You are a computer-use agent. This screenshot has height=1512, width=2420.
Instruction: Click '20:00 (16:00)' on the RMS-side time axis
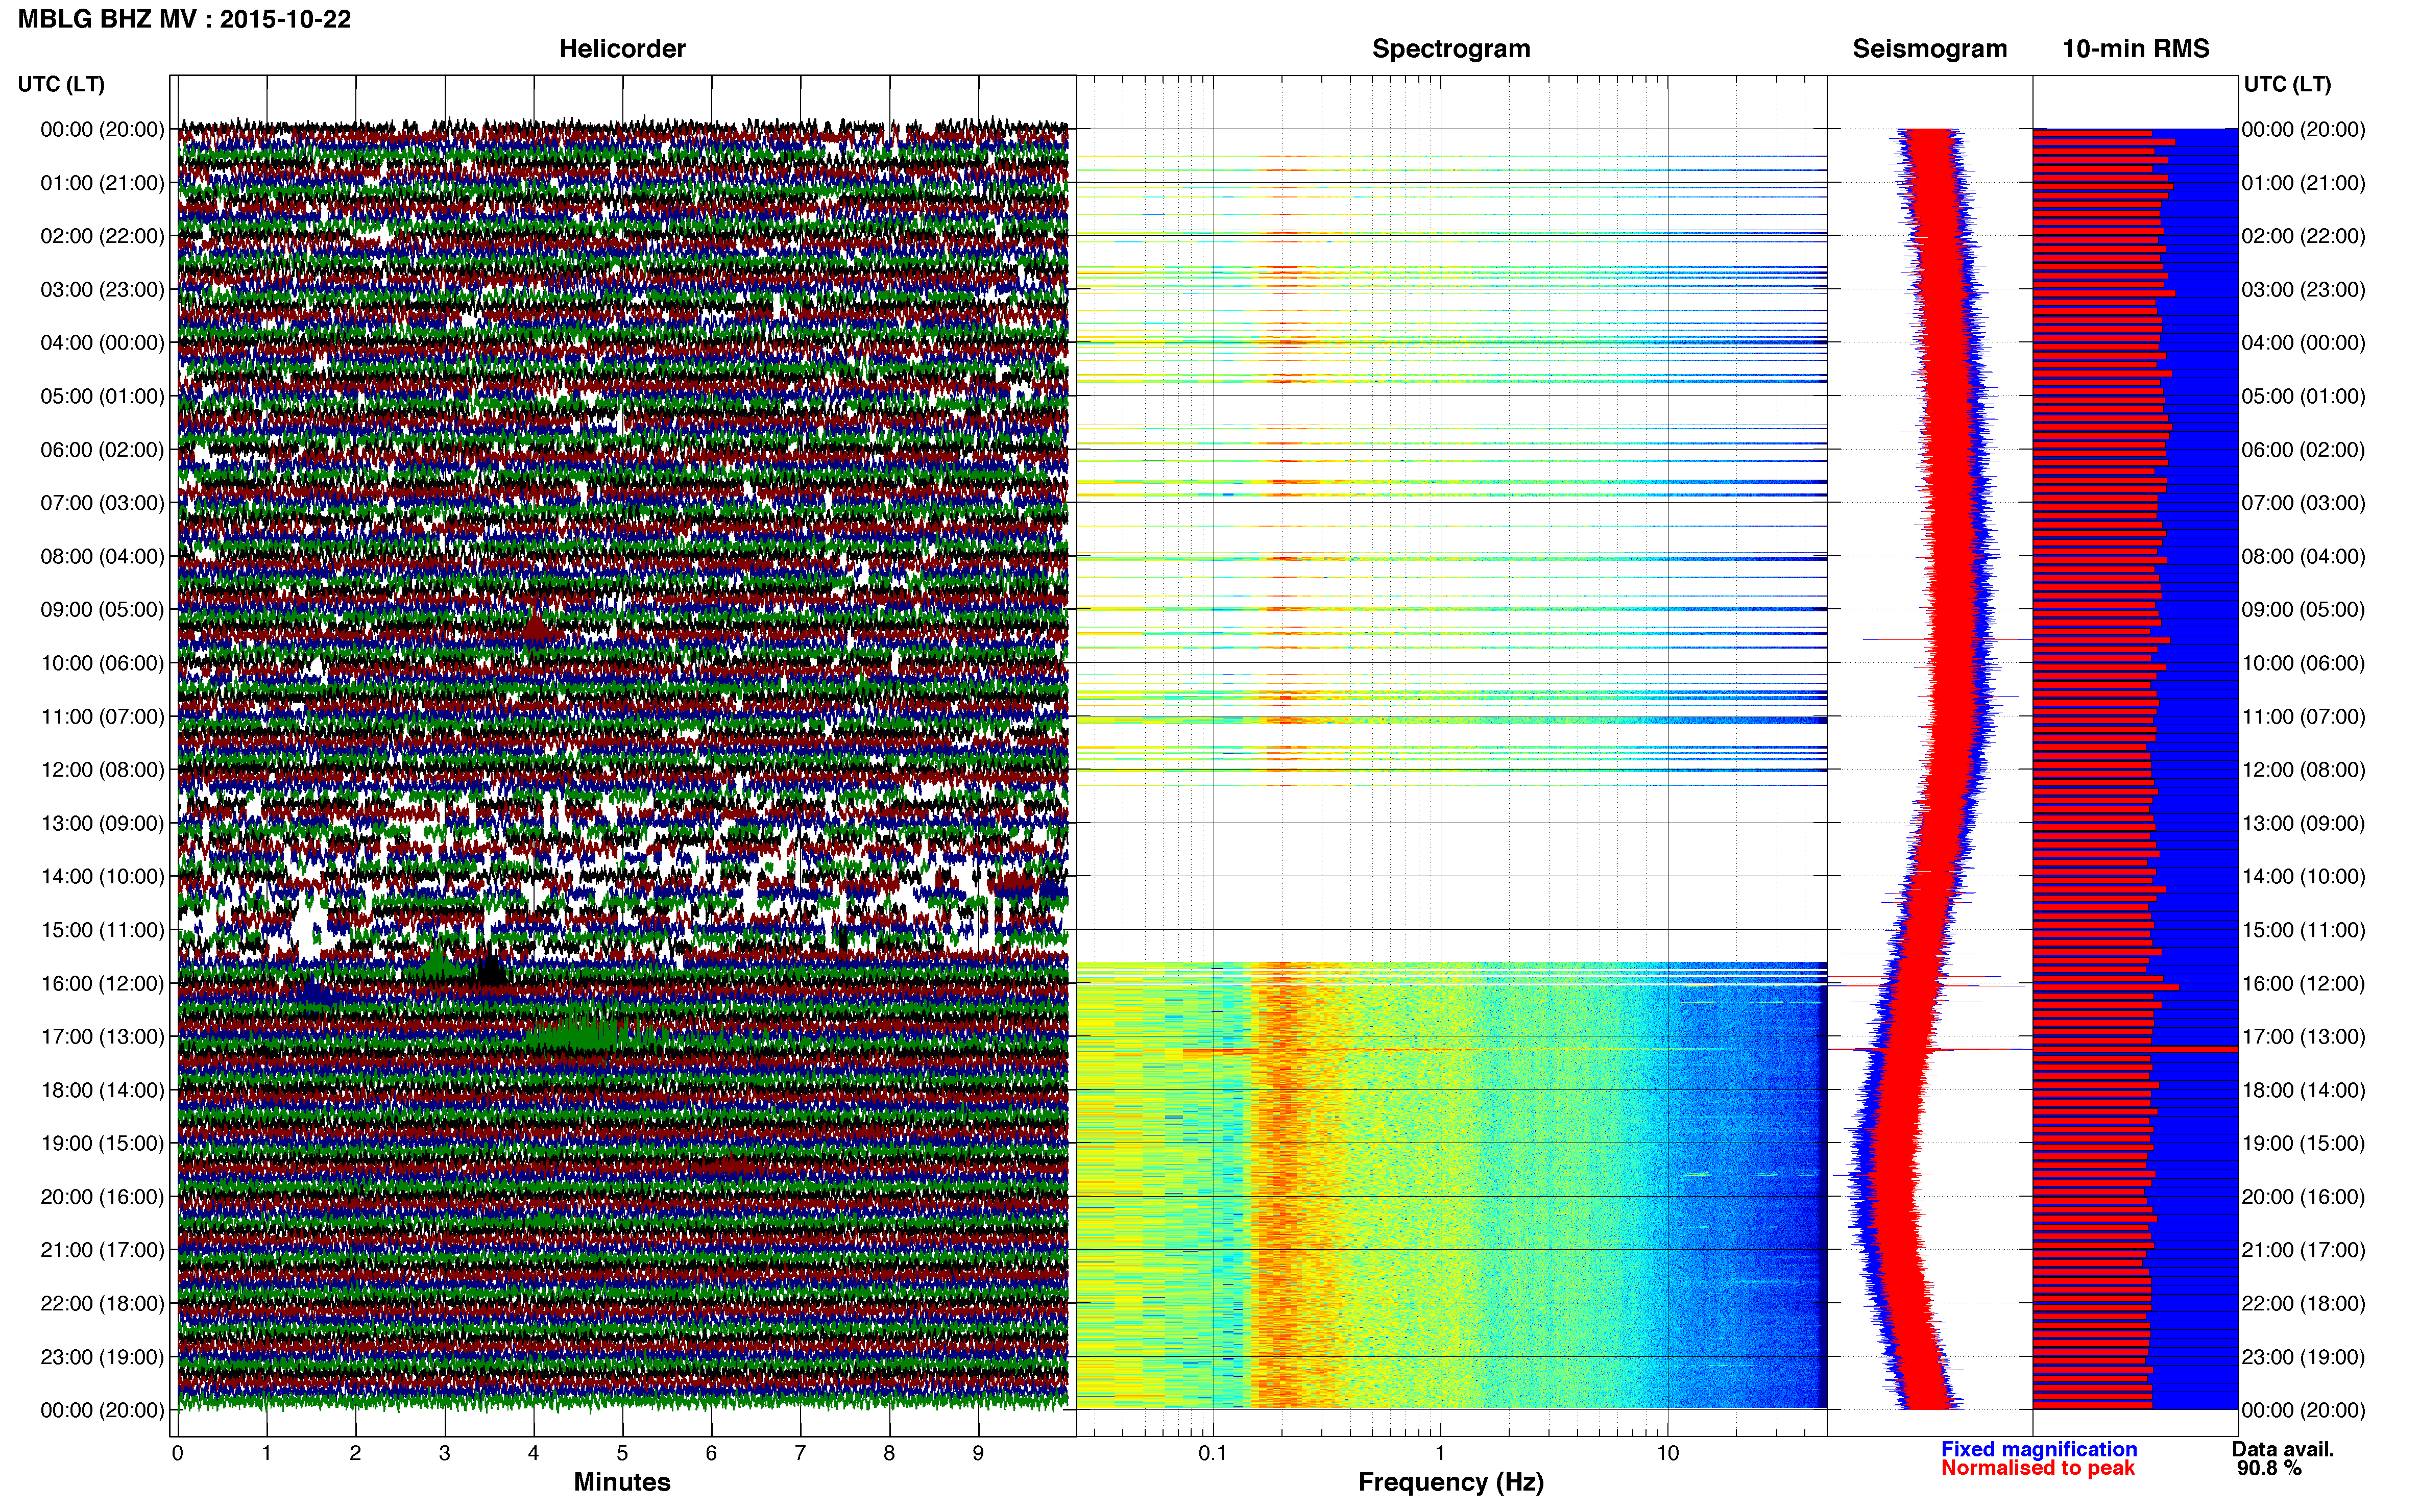coord(2304,1197)
